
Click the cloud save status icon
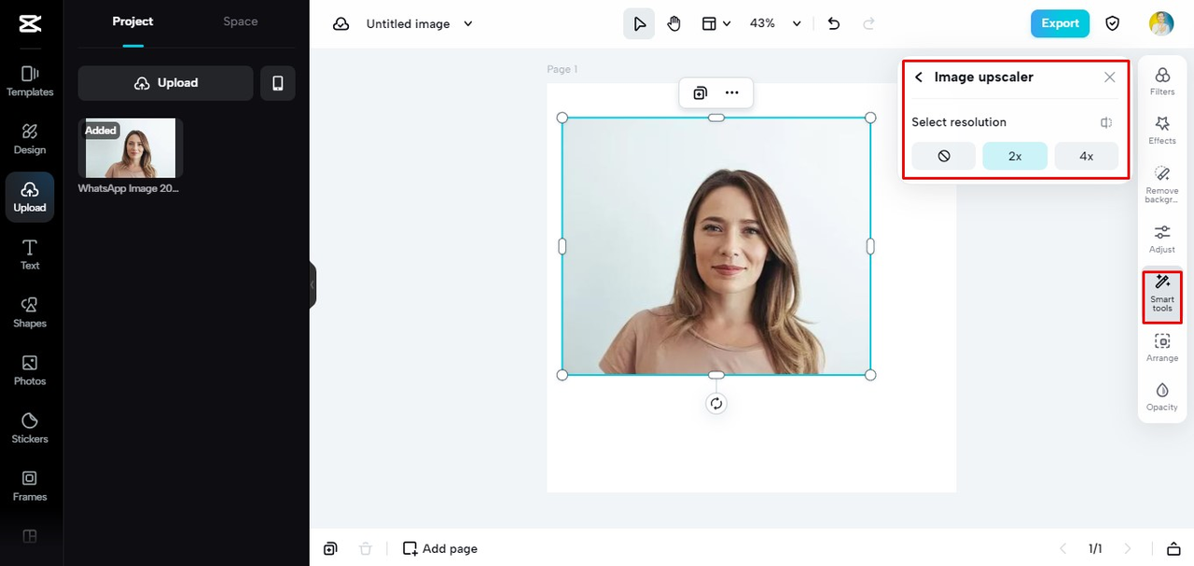[341, 24]
